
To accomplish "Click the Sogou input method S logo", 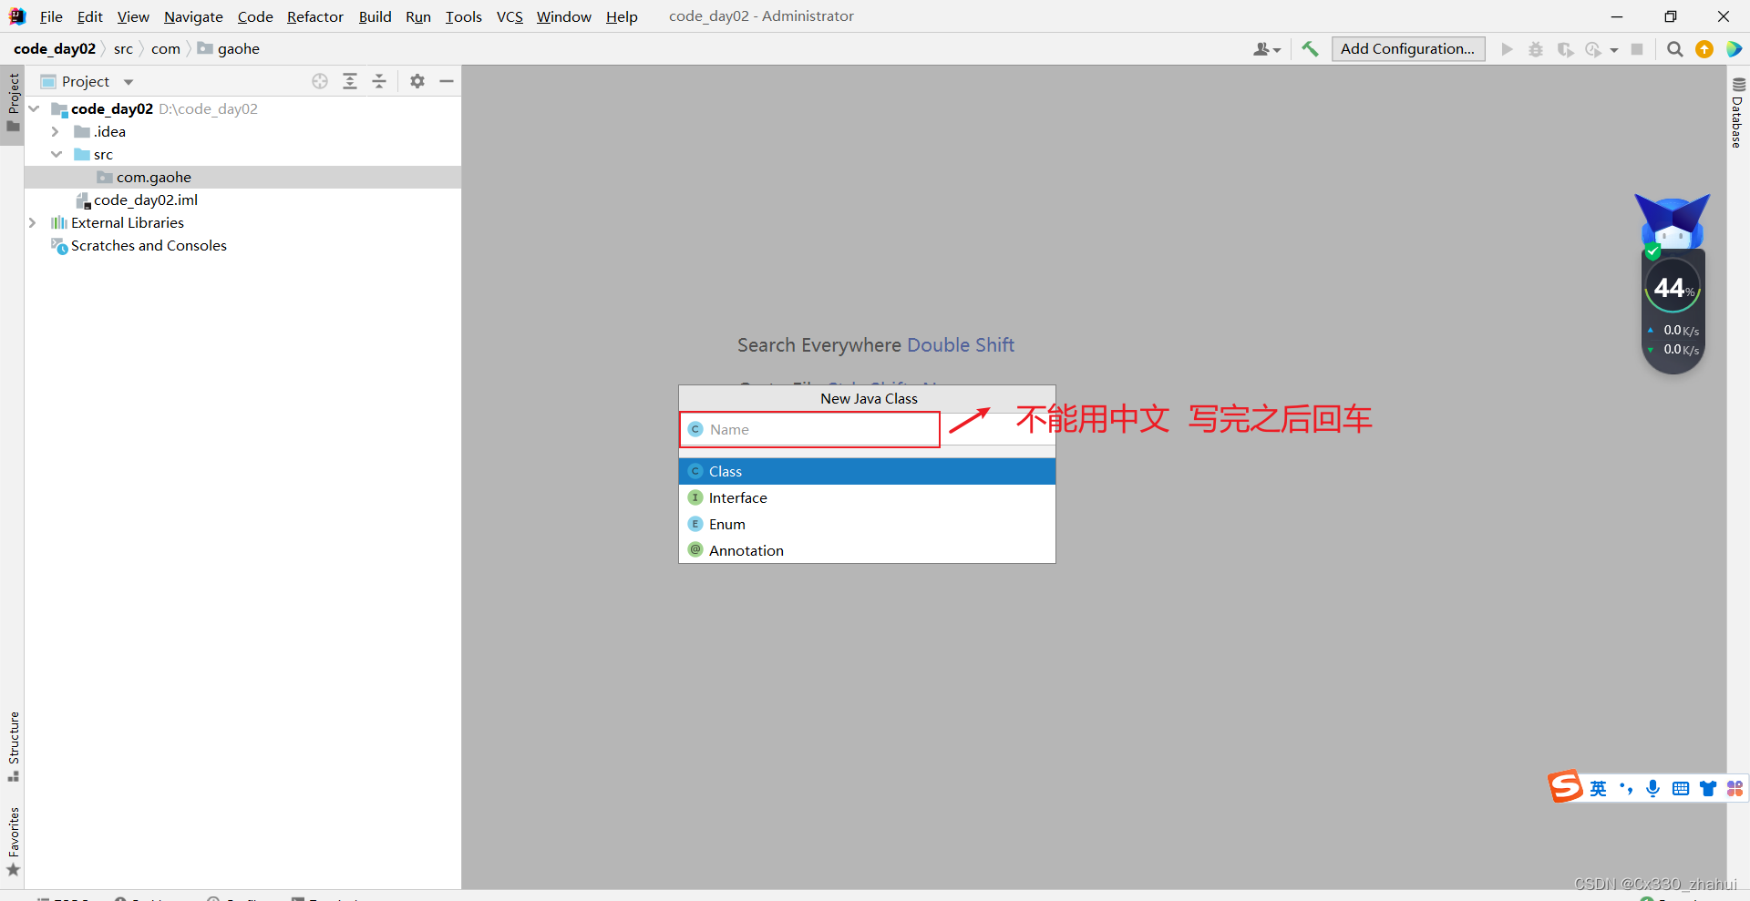I will click(1566, 786).
